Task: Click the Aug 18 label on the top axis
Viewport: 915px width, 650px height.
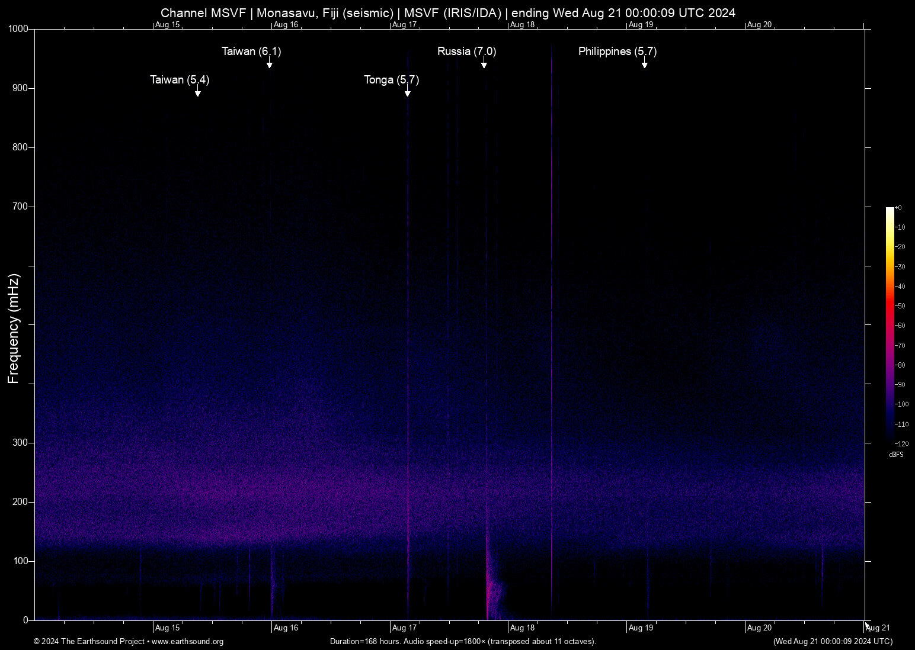Action: pos(522,24)
